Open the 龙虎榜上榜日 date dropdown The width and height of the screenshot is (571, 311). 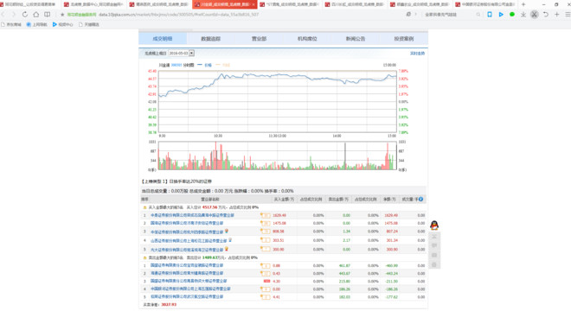click(x=191, y=53)
